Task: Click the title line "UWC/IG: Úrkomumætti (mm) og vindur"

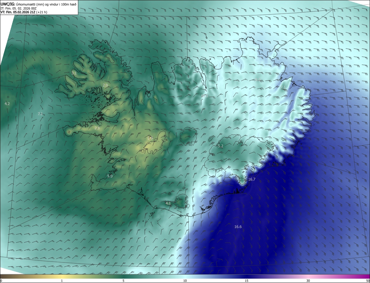Action: (38, 4)
